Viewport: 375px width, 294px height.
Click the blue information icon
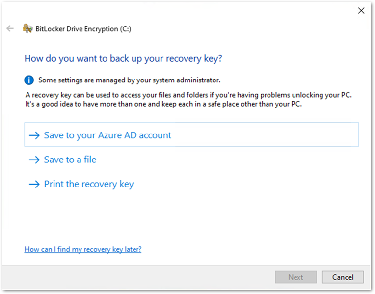[29, 80]
